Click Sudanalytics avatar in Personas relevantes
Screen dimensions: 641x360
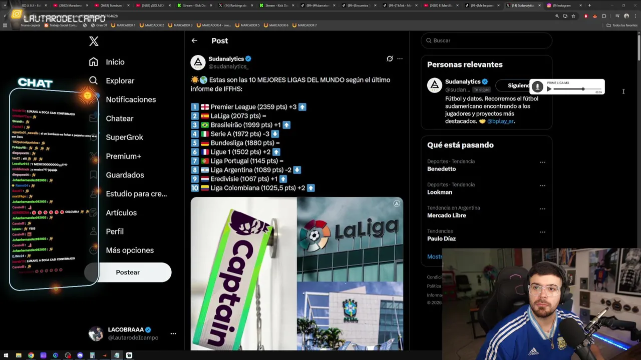(435, 85)
